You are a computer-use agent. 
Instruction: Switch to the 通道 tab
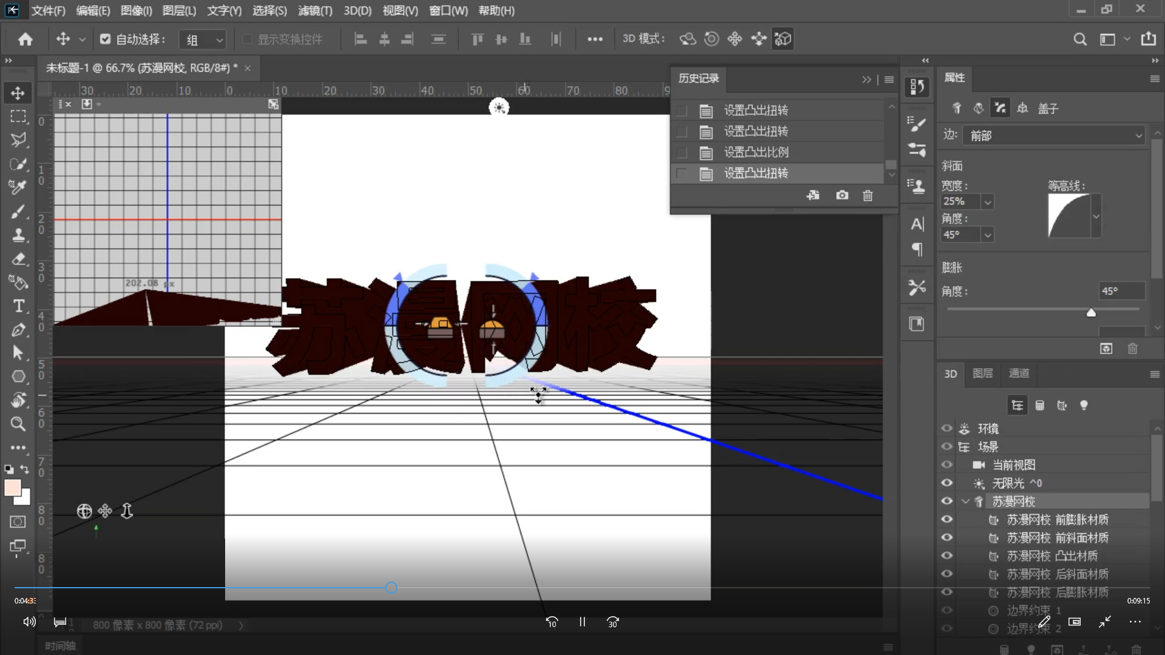(x=1019, y=374)
